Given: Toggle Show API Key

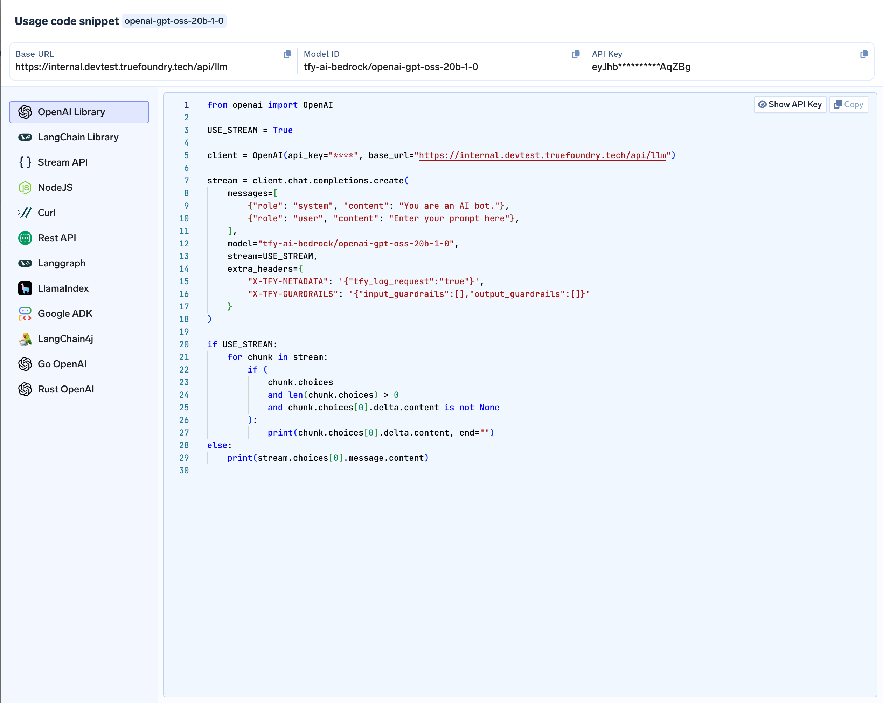Looking at the screenshot, I should (x=790, y=104).
